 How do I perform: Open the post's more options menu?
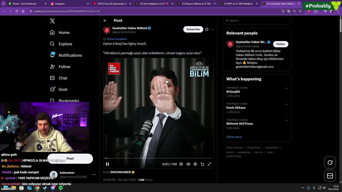click(x=212, y=29)
